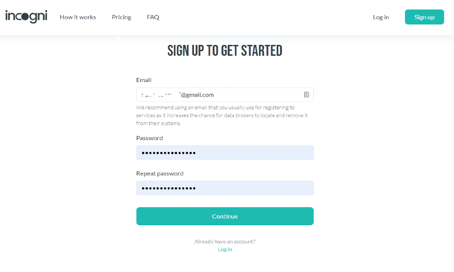454x272 pixels.
Task: Click the incogni logo
Action: [26, 17]
